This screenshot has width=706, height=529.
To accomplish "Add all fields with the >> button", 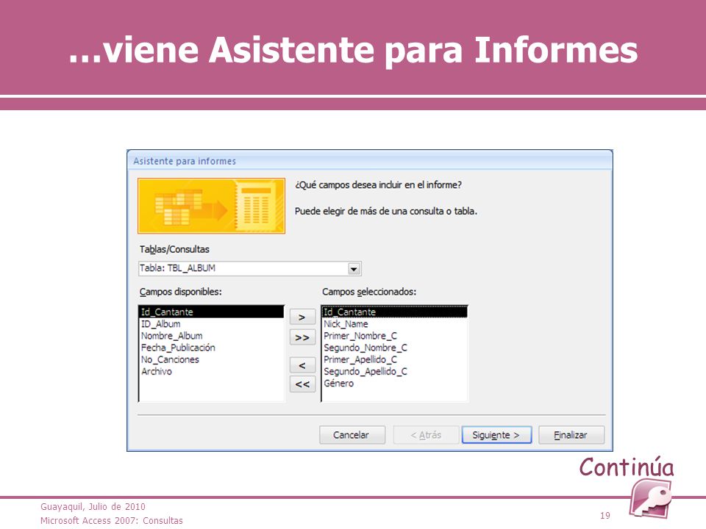I will [x=302, y=337].
